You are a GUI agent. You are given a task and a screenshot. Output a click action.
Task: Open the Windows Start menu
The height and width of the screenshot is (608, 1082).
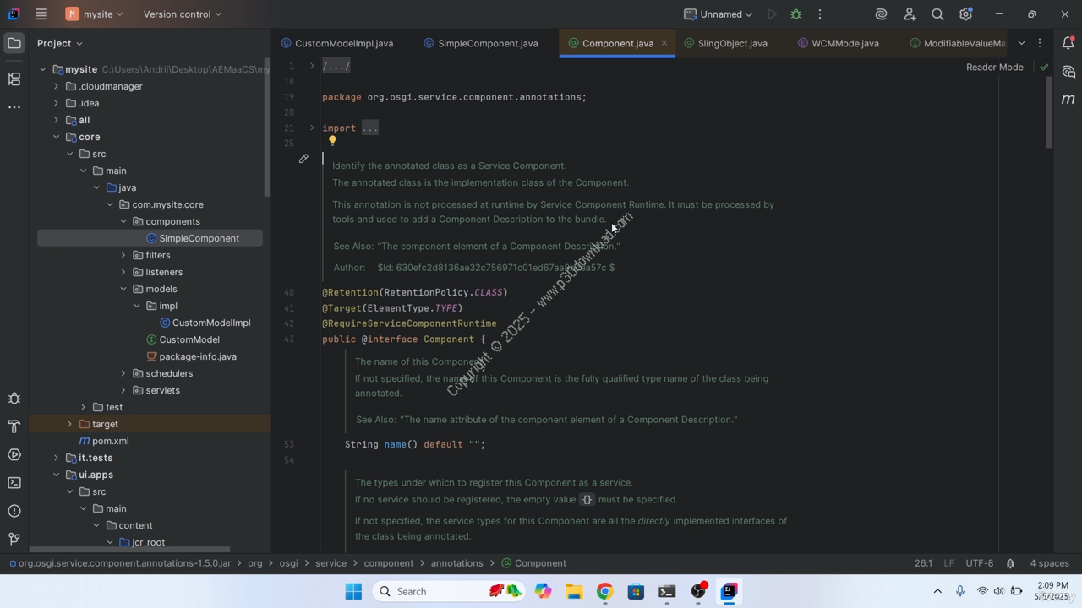point(353,591)
